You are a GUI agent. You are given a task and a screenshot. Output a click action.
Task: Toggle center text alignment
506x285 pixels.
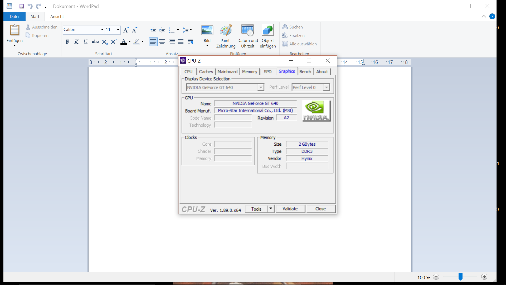tap(162, 42)
